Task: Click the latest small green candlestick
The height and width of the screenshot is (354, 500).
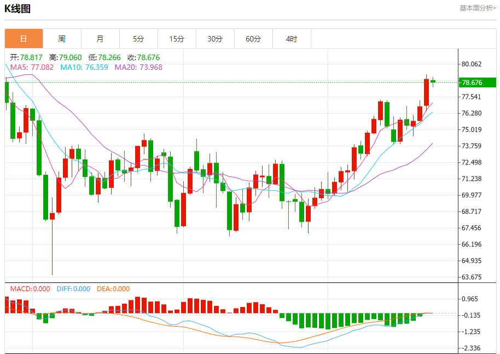Action: 433,81
